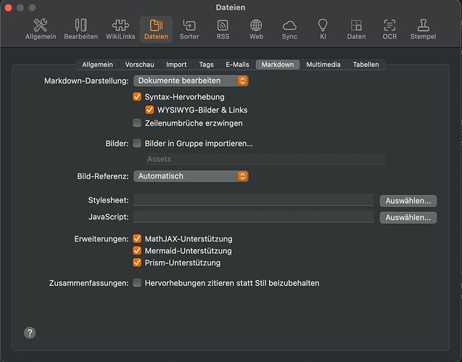Open the OCR settings icon
The width and height of the screenshot is (462, 362).
[x=389, y=29]
